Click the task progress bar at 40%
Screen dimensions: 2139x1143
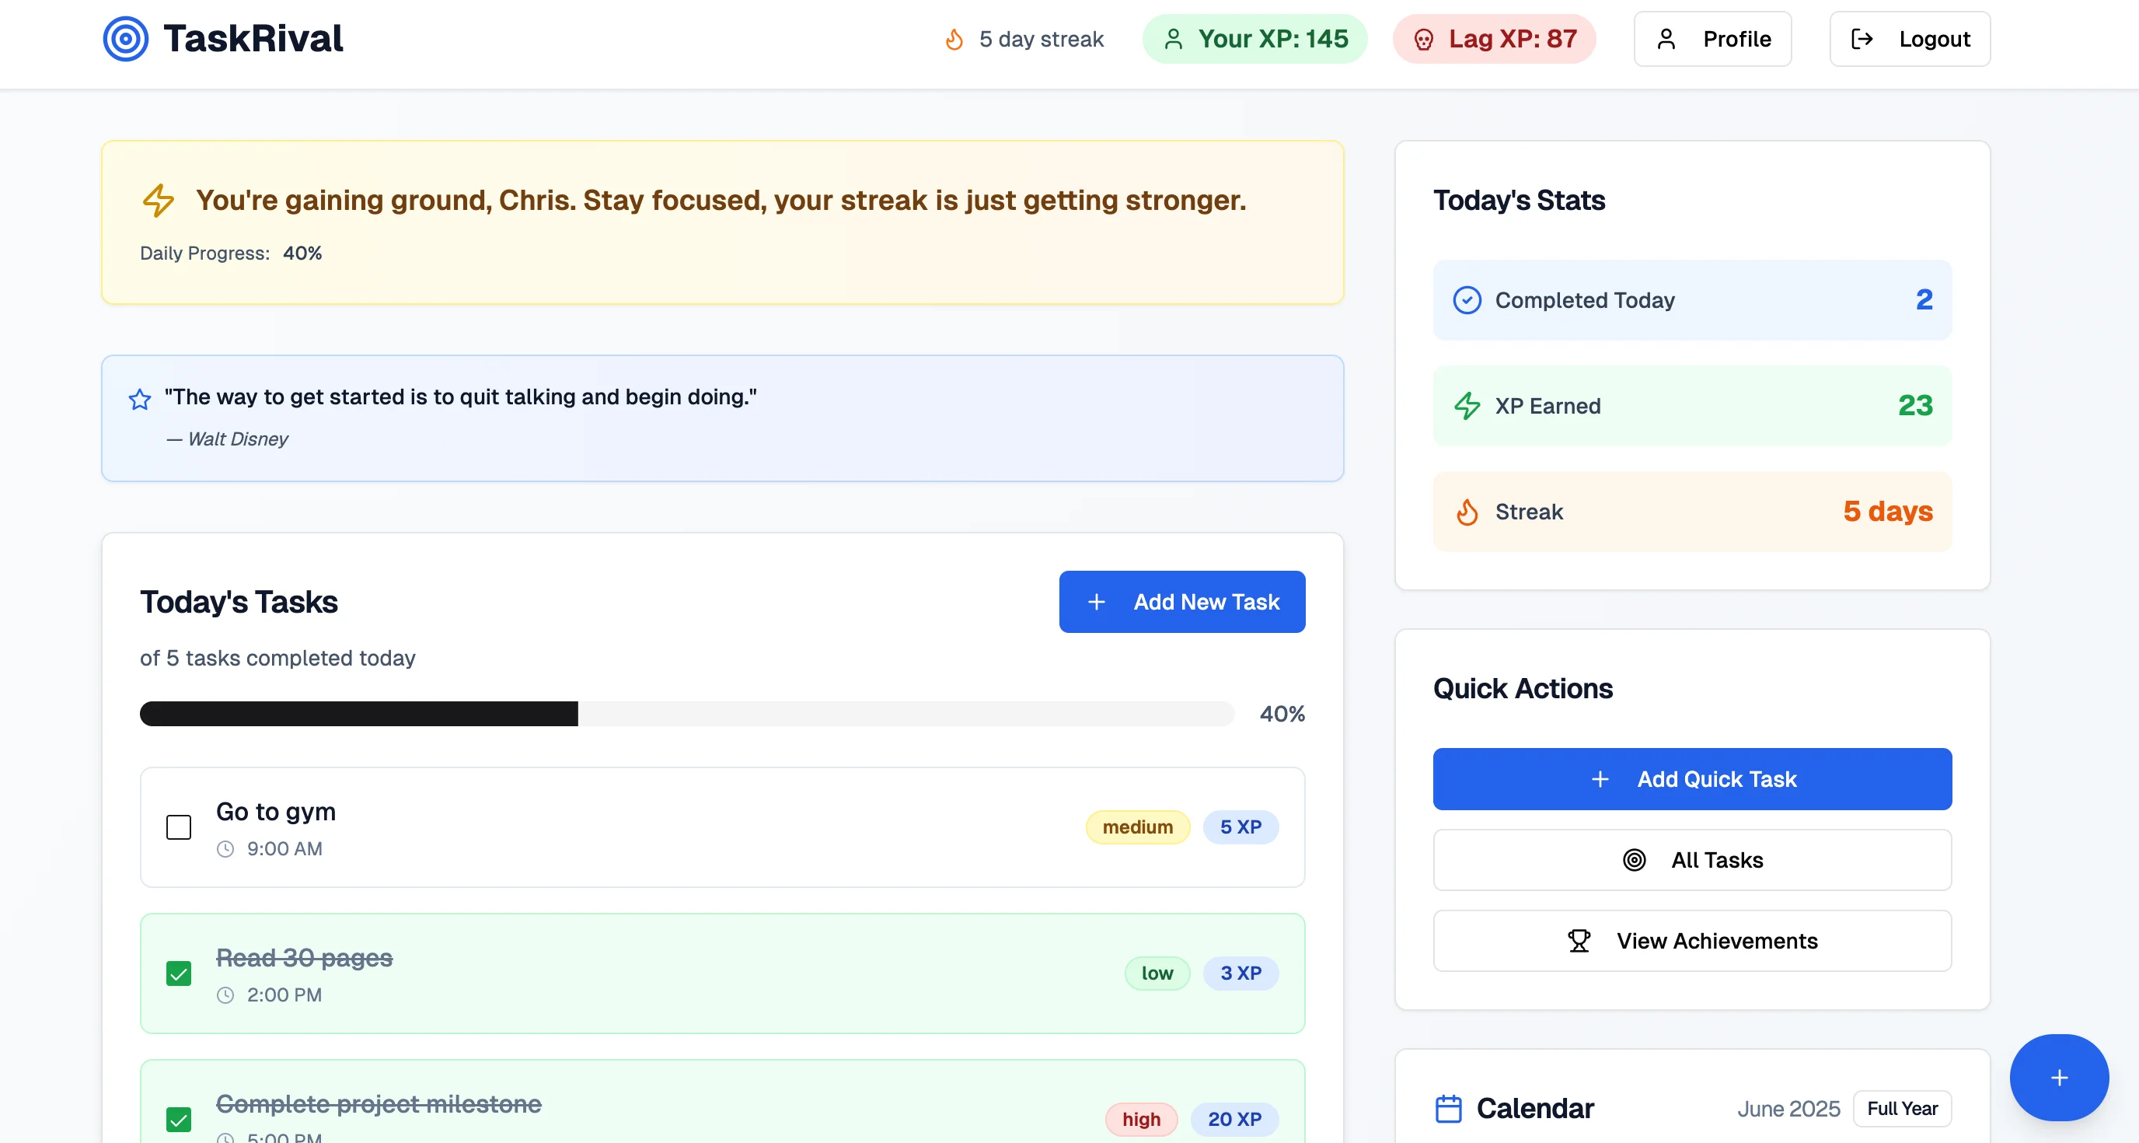(687, 714)
